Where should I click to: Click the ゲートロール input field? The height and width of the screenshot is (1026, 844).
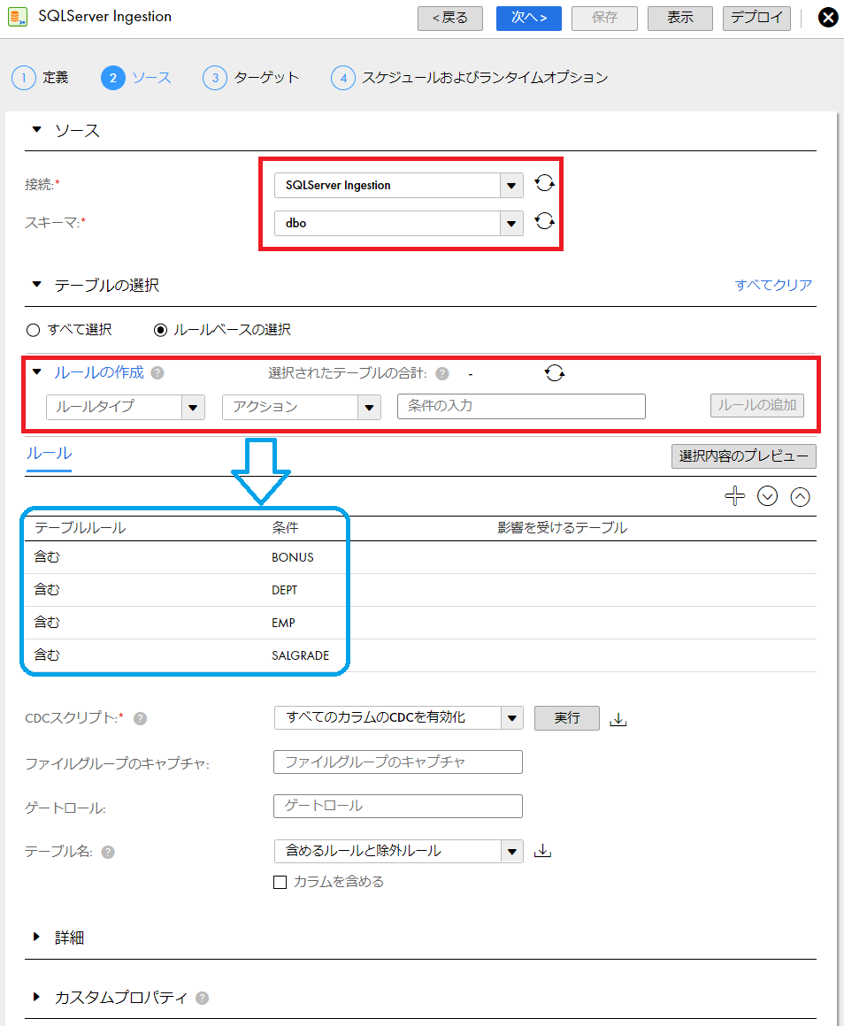tap(398, 806)
